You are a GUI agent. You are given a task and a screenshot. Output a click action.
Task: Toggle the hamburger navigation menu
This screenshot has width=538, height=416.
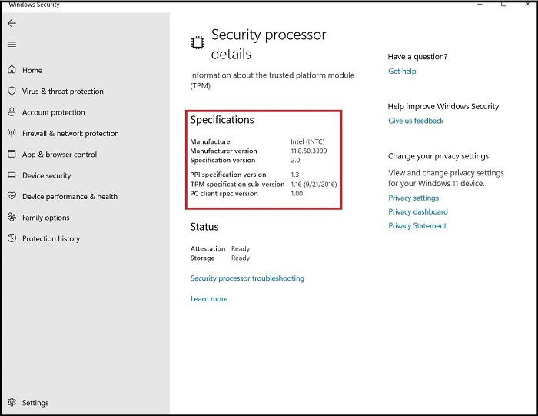pos(12,45)
